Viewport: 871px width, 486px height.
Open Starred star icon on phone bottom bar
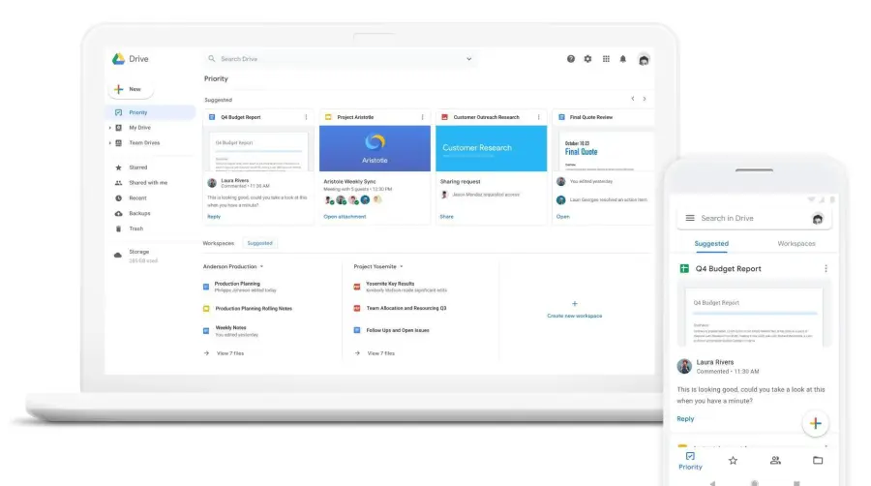[734, 461]
